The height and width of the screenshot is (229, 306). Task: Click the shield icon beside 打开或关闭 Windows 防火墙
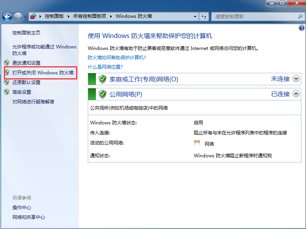7,72
